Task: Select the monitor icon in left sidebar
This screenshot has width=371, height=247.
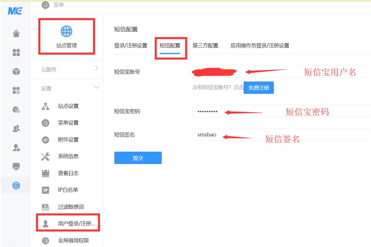Action: click(x=16, y=166)
